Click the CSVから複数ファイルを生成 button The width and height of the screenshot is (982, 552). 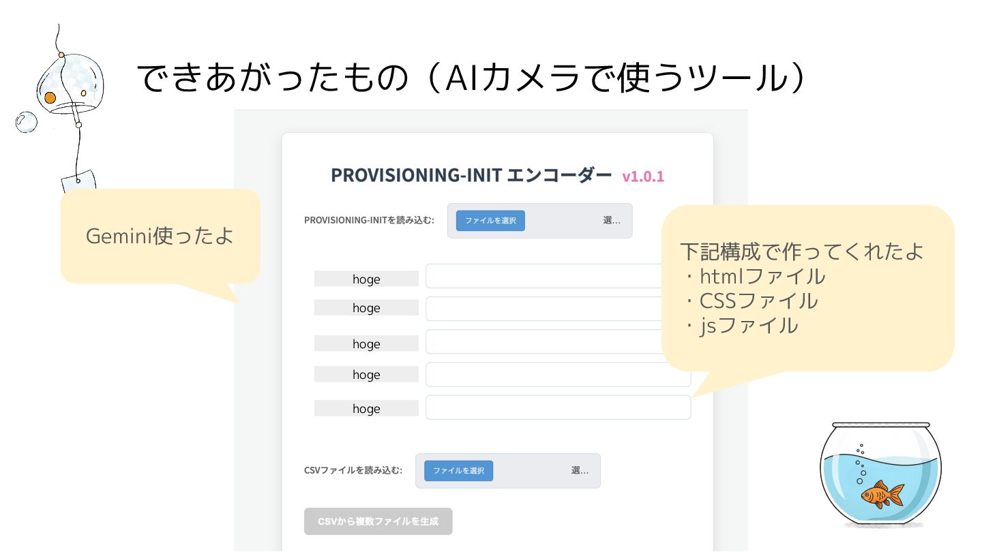tap(378, 521)
